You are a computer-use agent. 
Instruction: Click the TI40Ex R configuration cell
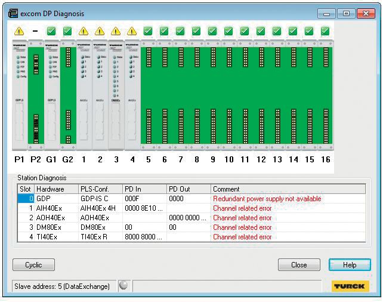[x=100, y=237]
